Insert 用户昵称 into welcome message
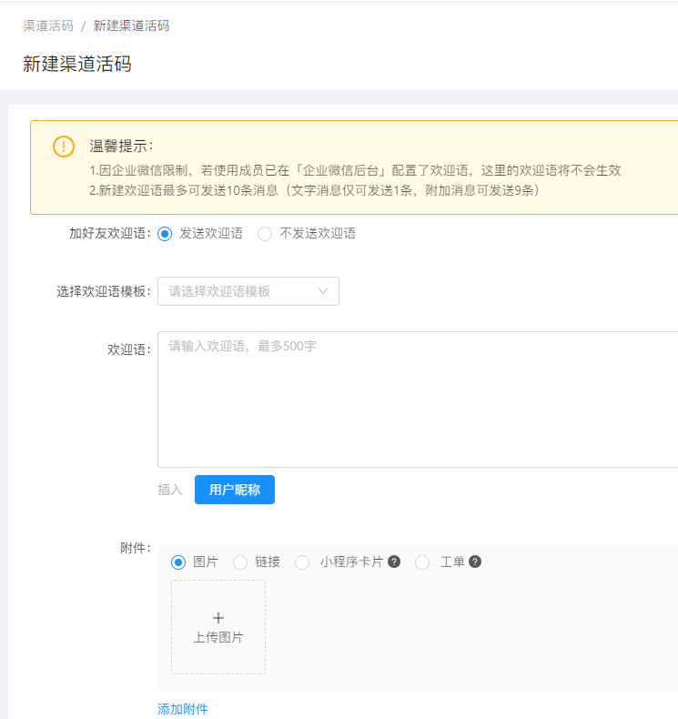Screen dimensions: 678x719 pos(235,490)
